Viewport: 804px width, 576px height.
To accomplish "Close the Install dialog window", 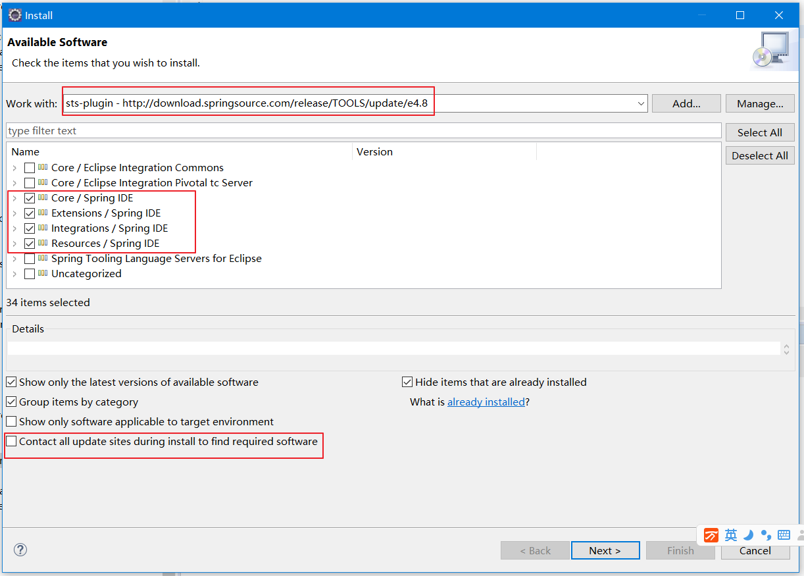I will 779,15.
